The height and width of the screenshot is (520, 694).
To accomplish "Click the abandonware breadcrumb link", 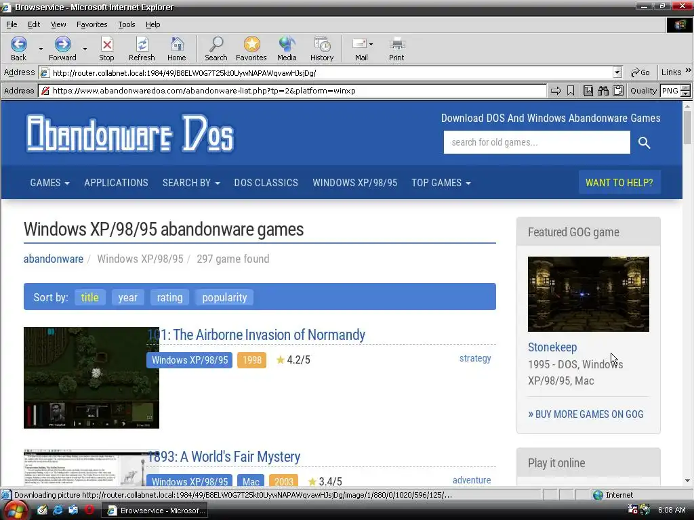I will [x=53, y=259].
